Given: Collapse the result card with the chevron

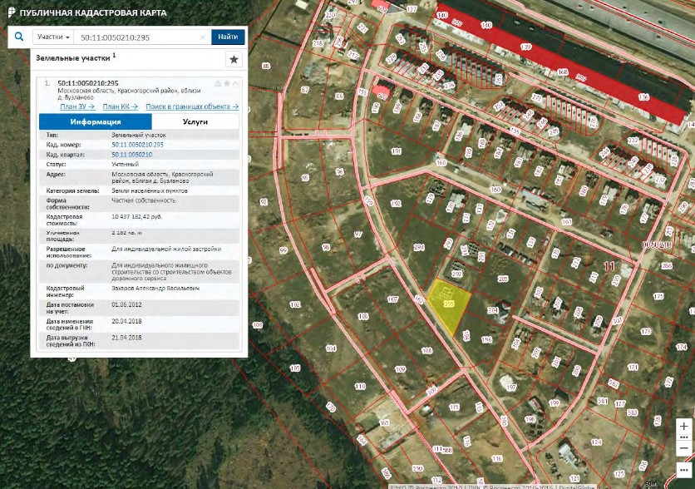Looking at the screenshot, I should [x=236, y=83].
